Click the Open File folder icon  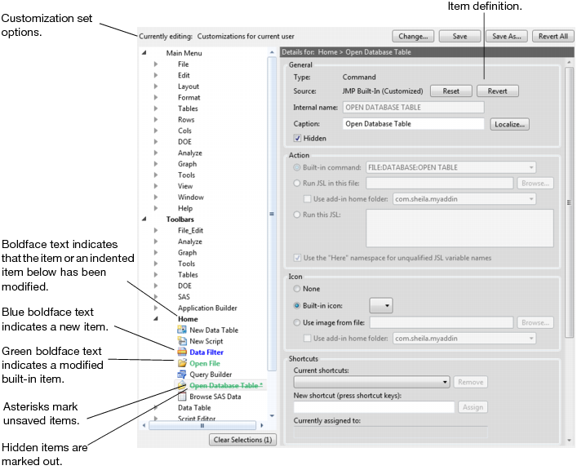(183, 364)
